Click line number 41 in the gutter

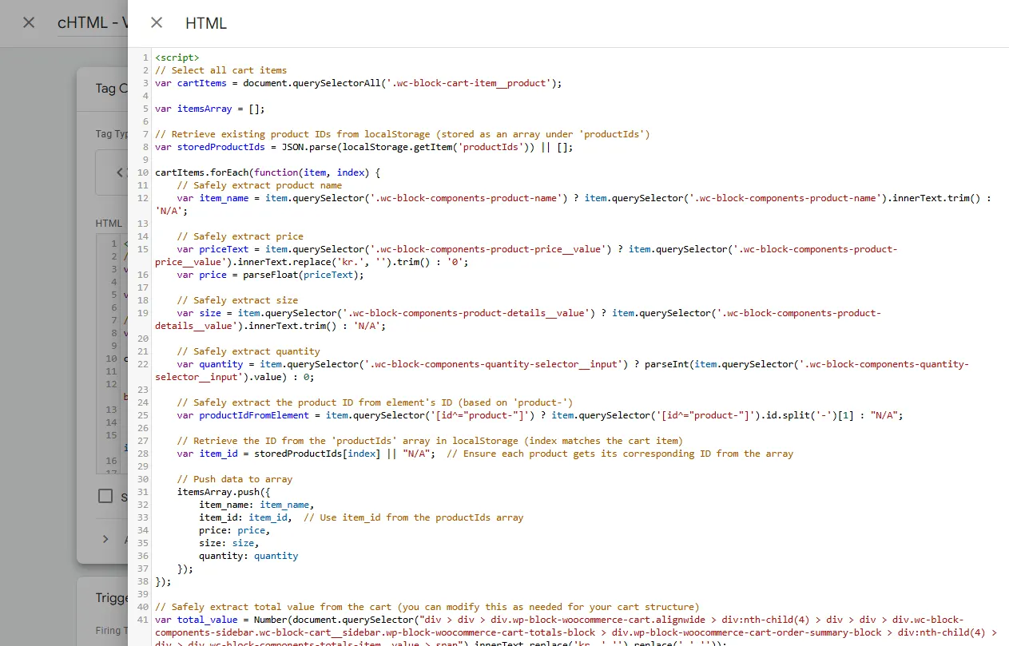point(143,620)
